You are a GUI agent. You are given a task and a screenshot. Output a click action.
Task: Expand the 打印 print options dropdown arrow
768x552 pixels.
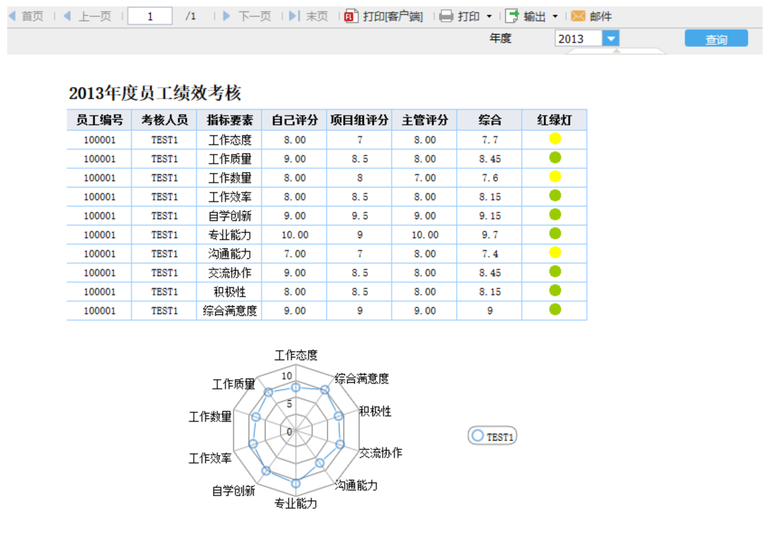click(490, 17)
